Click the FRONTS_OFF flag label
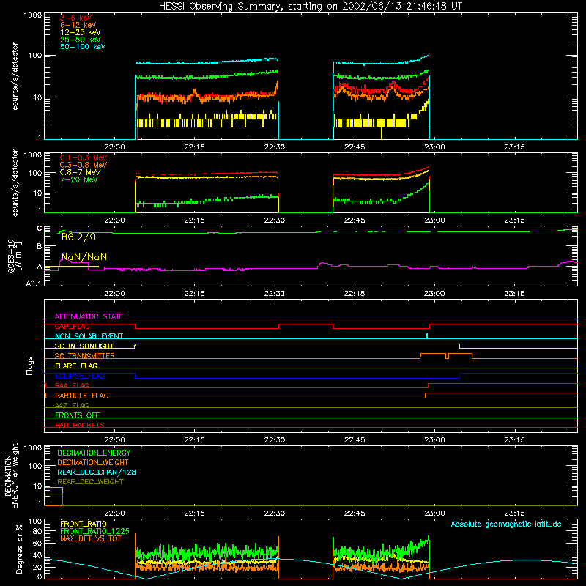 [x=78, y=415]
